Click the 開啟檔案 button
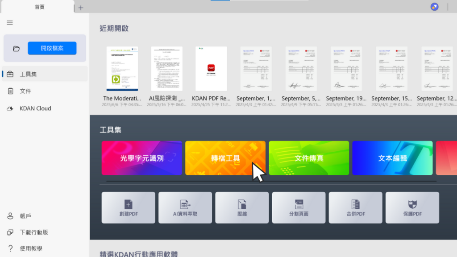 pos(52,48)
